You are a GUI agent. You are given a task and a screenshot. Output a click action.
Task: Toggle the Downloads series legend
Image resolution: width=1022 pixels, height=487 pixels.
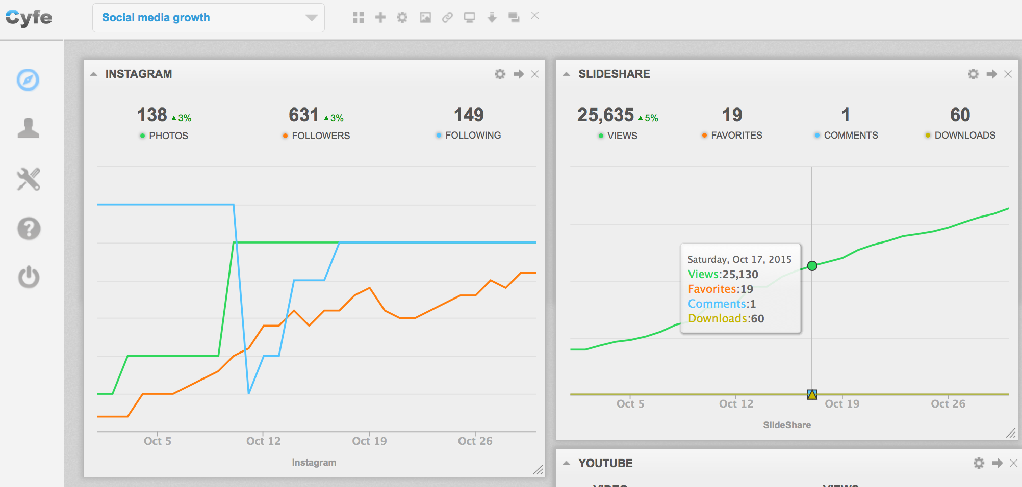coord(960,135)
